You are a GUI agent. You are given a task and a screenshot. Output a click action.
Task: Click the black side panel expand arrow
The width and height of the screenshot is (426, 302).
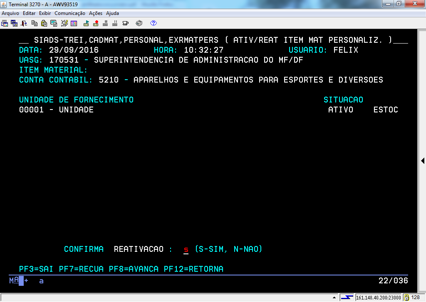tap(423, 161)
